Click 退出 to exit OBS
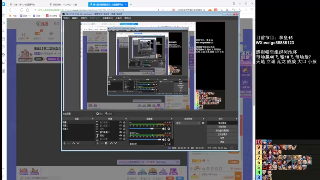The height and width of the screenshot is (180, 320). (222, 142)
